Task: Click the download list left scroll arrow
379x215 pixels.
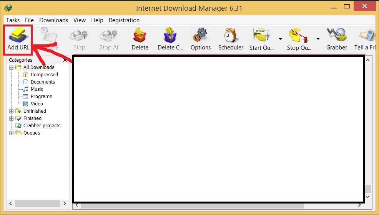Action: pos(77,205)
